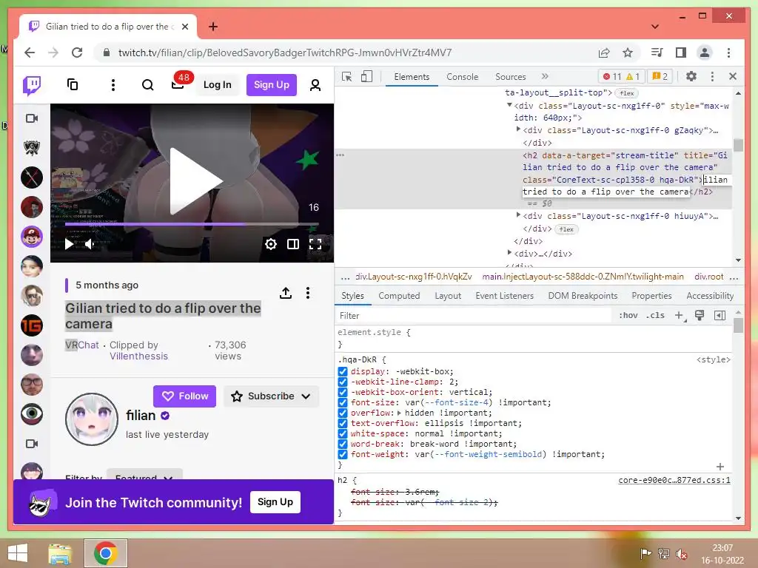
Task: Click the Twitch search magnifier icon
Action: pyautogui.click(x=147, y=85)
